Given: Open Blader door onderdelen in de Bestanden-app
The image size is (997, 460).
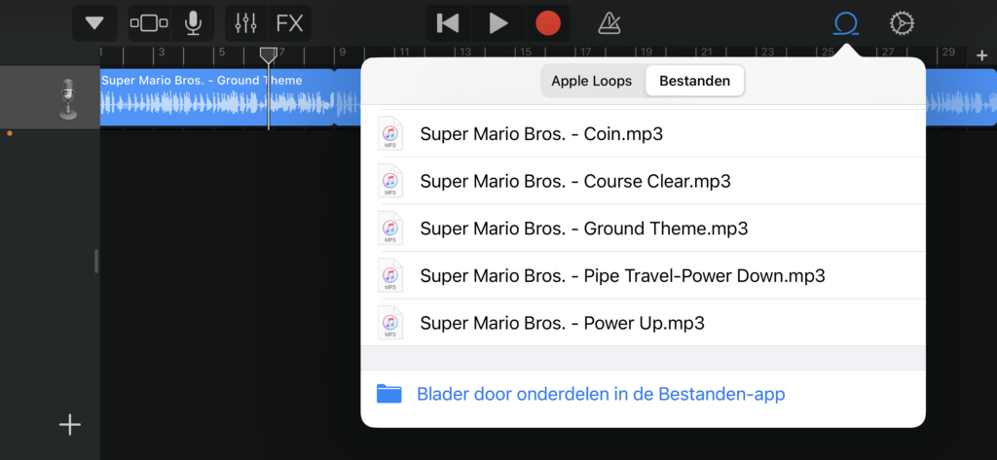Looking at the screenshot, I should (x=600, y=394).
